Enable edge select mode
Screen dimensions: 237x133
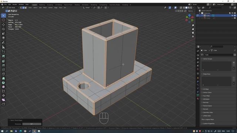pos(23,7)
